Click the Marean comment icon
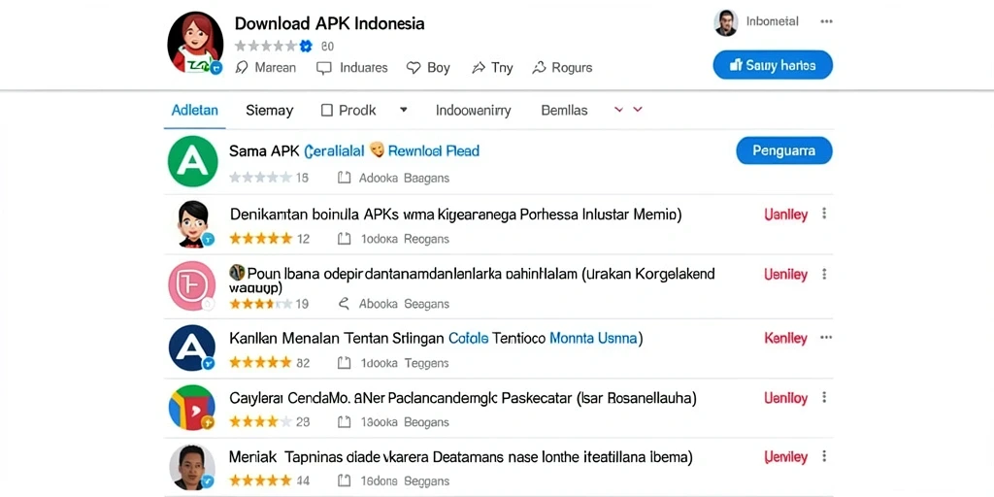The height and width of the screenshot is (497, 994). (241, 68)
